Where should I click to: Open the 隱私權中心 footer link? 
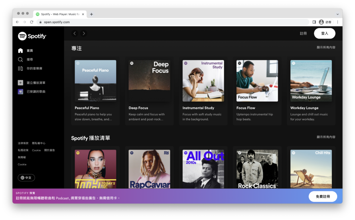pyautogui.click(x=38, y=143)
